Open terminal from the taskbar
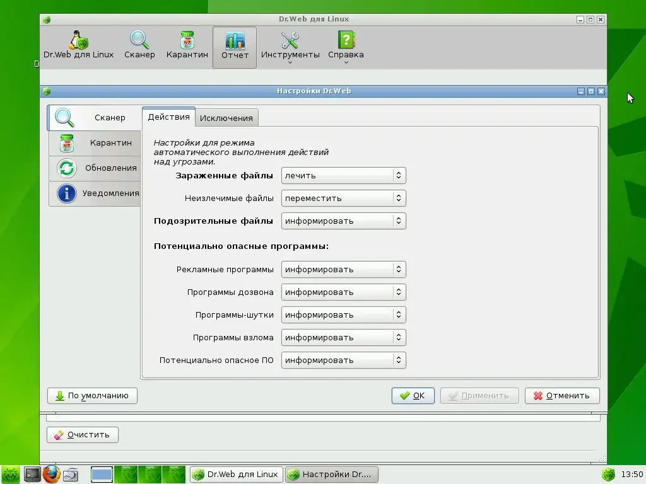 coord(32,474)
